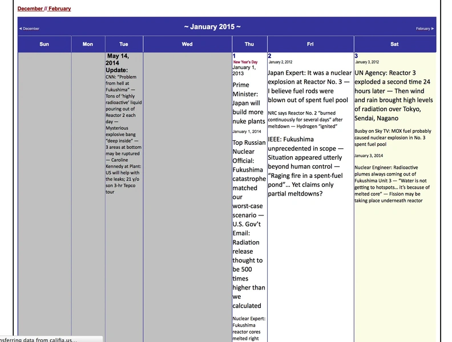Select the Wed column header
This screenshot has height=342, width=452.
click(187, 44)
